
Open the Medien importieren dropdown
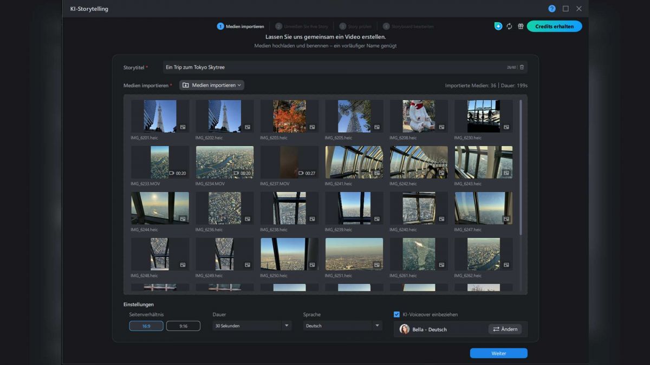pos(212,85)
